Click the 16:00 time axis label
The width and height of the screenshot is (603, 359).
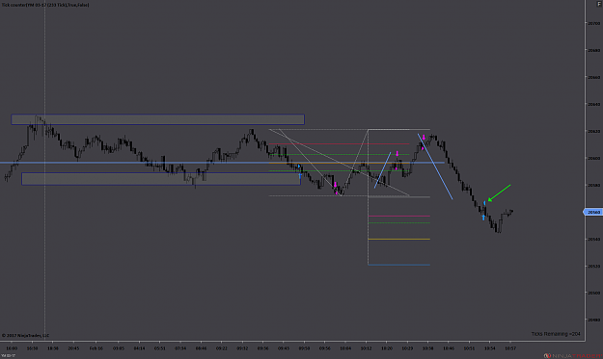12,348
